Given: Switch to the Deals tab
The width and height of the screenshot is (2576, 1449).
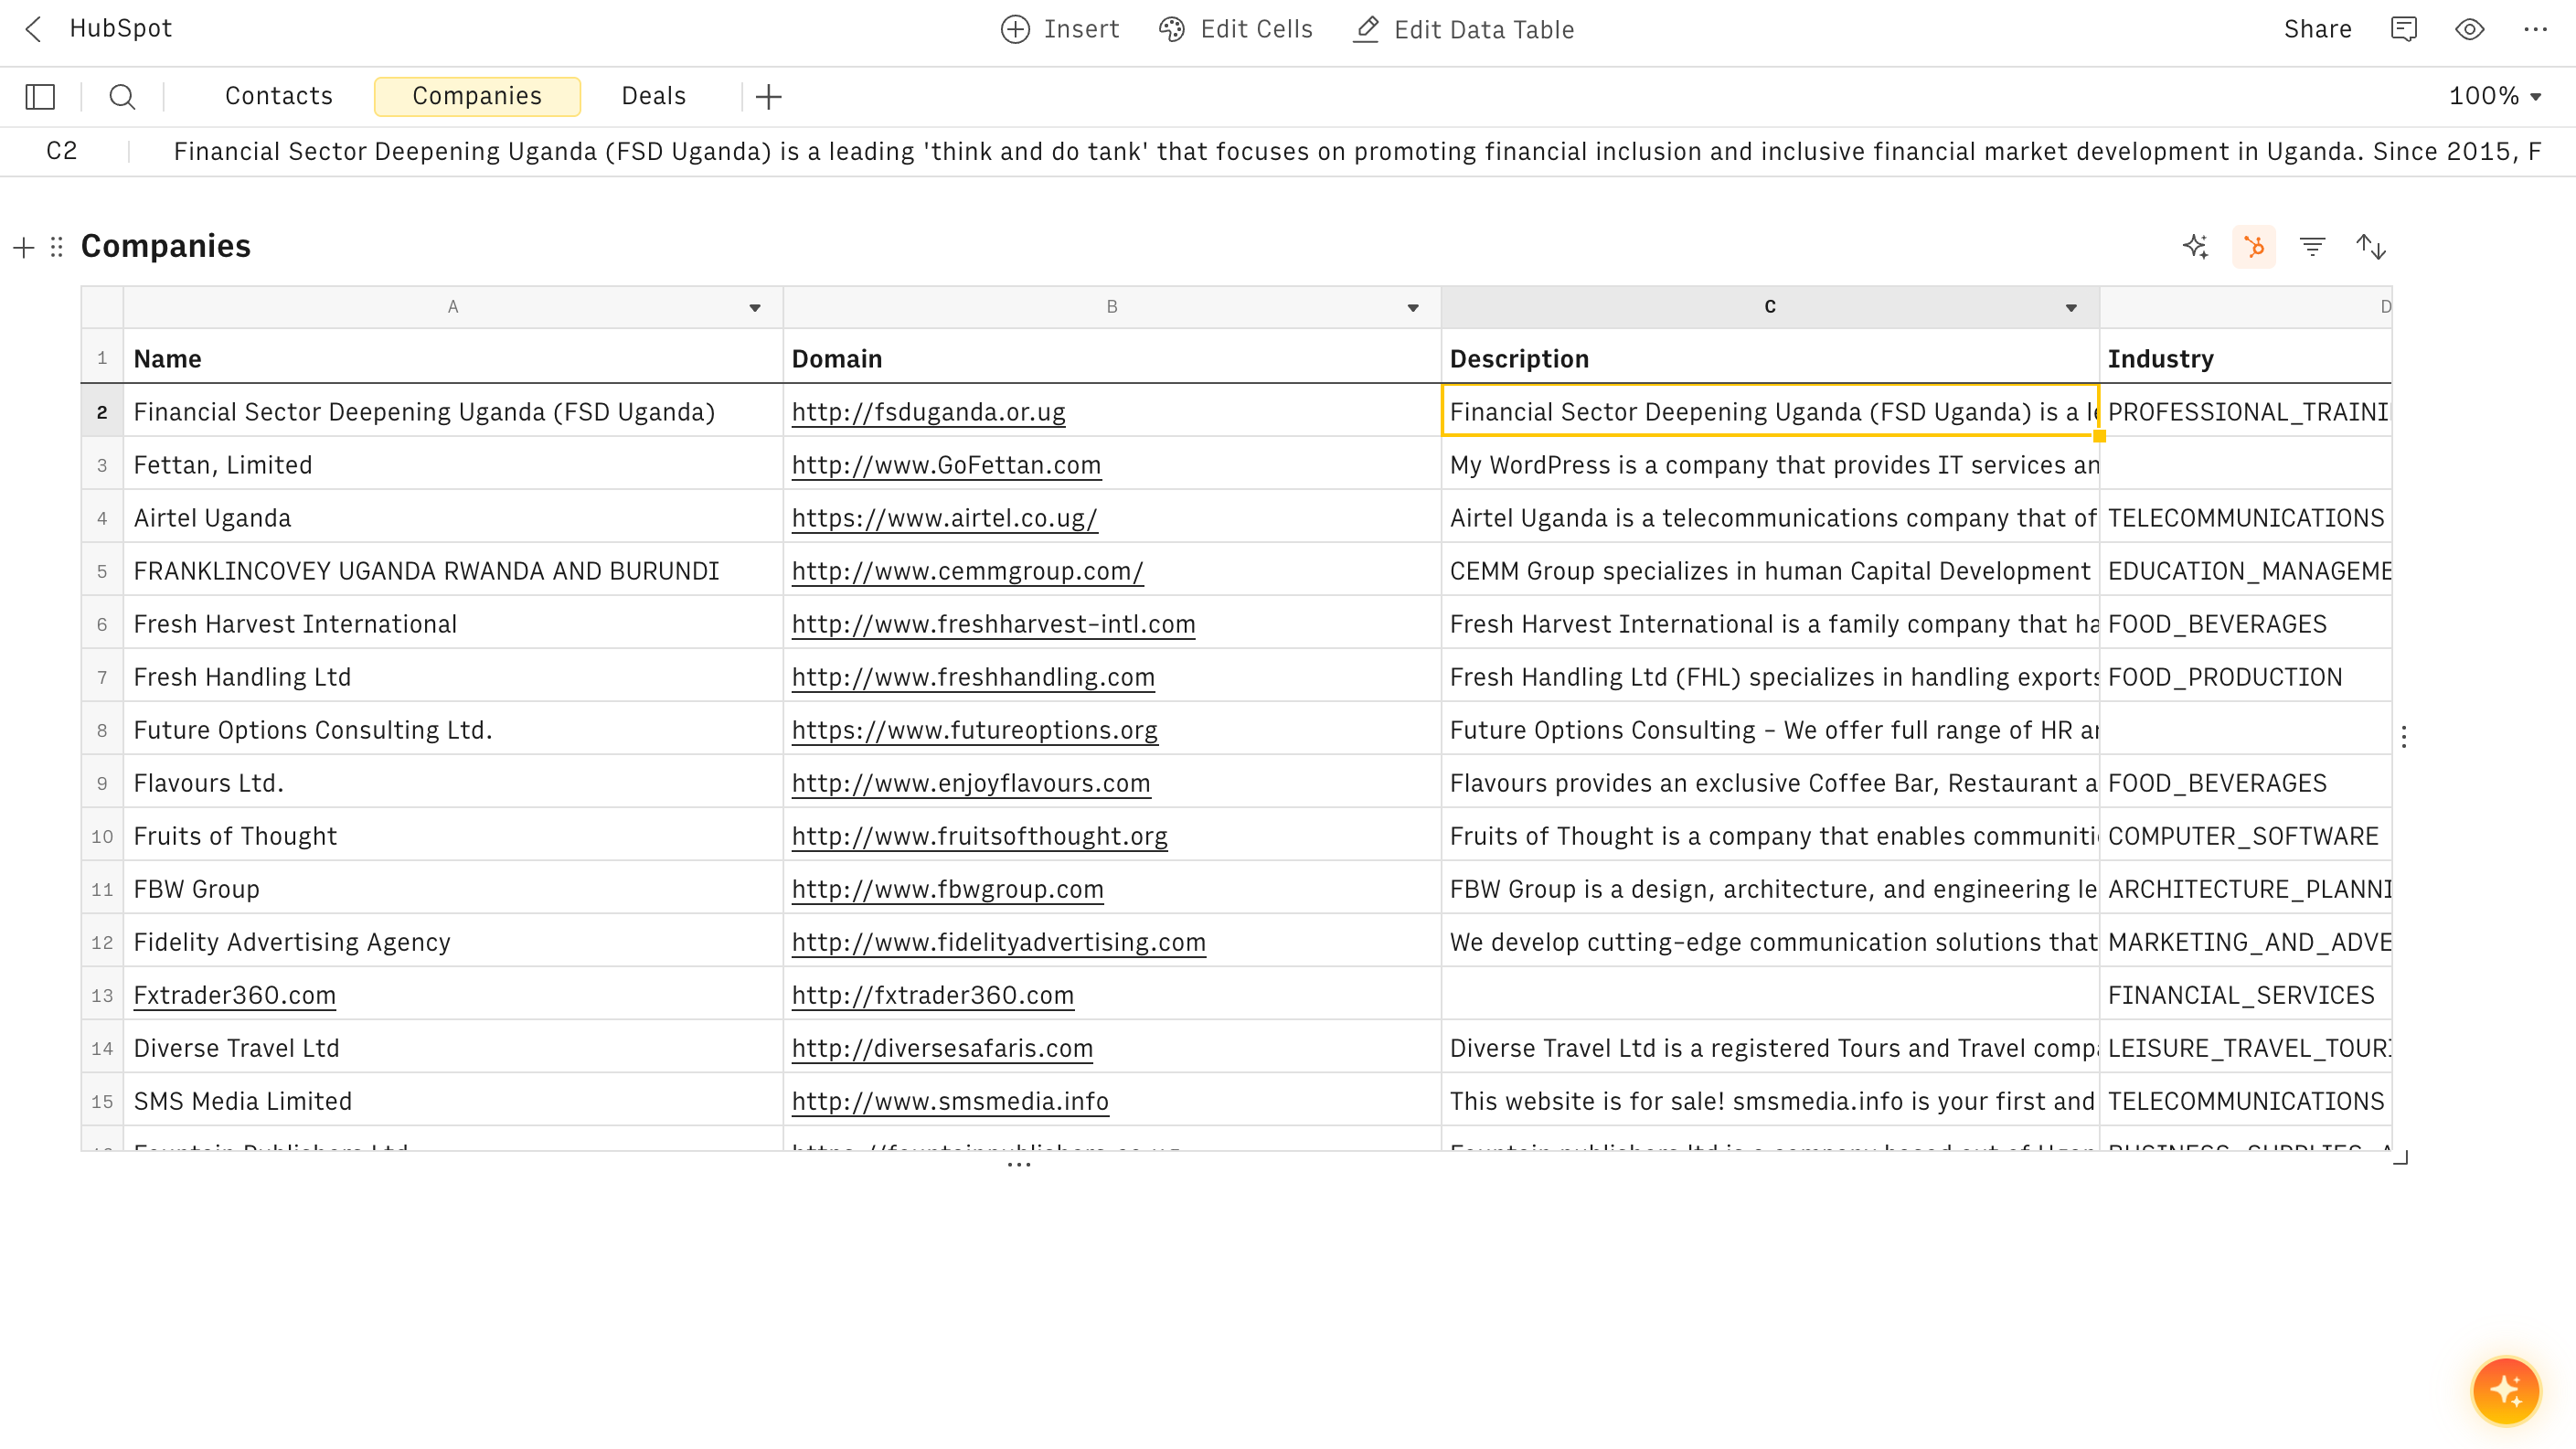Looking at the screenshot, I should coord(653,96).
